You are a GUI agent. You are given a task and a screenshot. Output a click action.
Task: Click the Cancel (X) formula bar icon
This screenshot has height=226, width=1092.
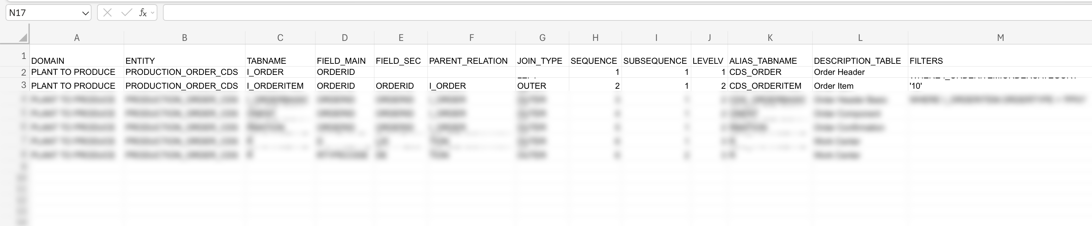107,13
